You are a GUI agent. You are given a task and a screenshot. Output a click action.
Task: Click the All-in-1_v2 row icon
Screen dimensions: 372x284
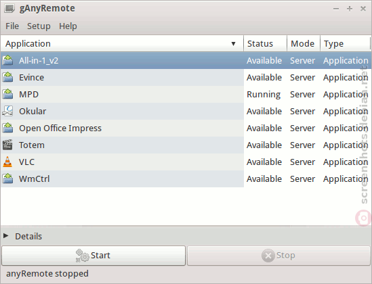click(x=8, y=60)
